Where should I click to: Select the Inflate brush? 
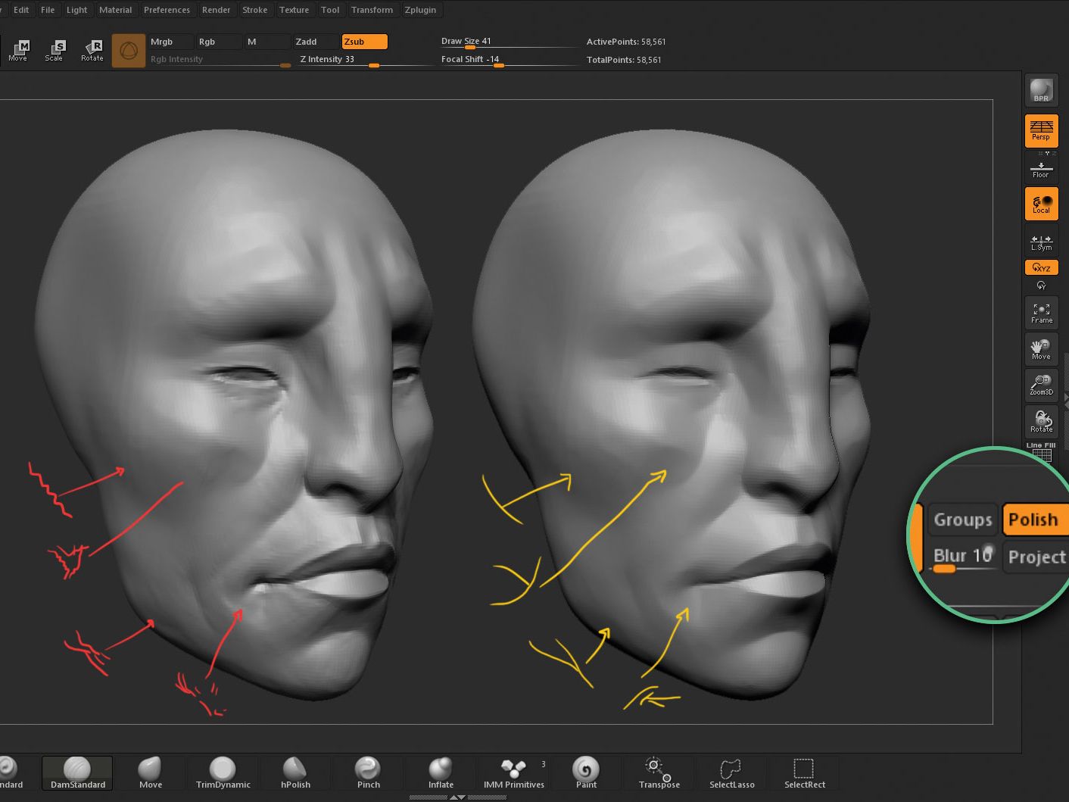pyautogui.click(x=441, y=772)
